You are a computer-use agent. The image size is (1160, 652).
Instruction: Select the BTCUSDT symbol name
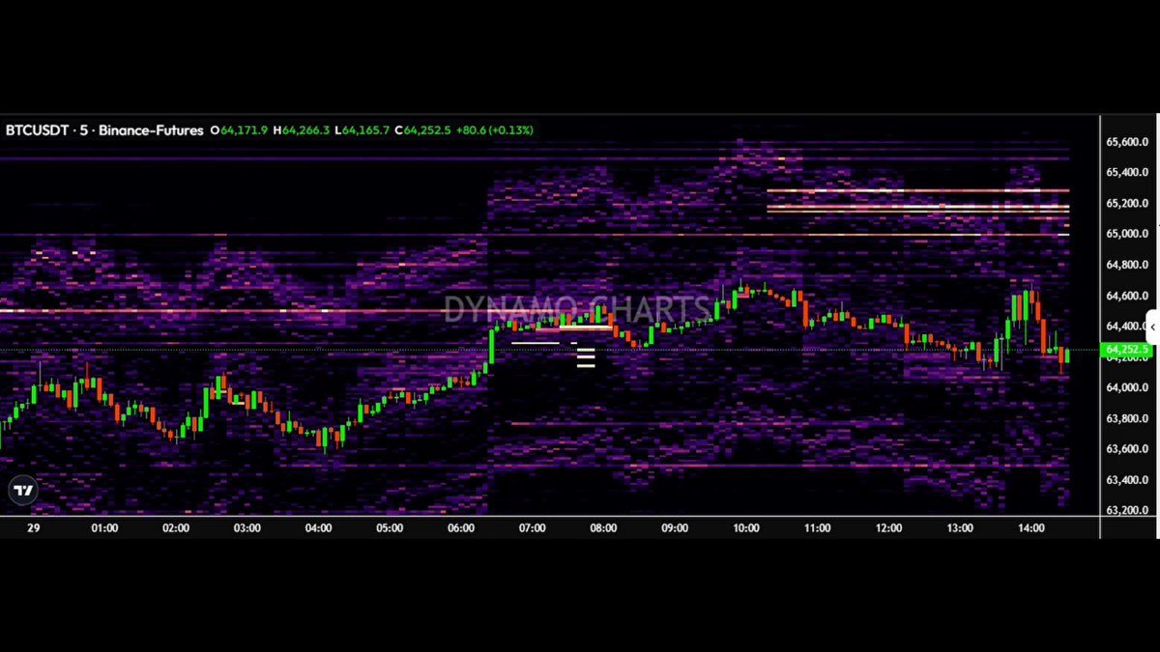pos(37,130)
